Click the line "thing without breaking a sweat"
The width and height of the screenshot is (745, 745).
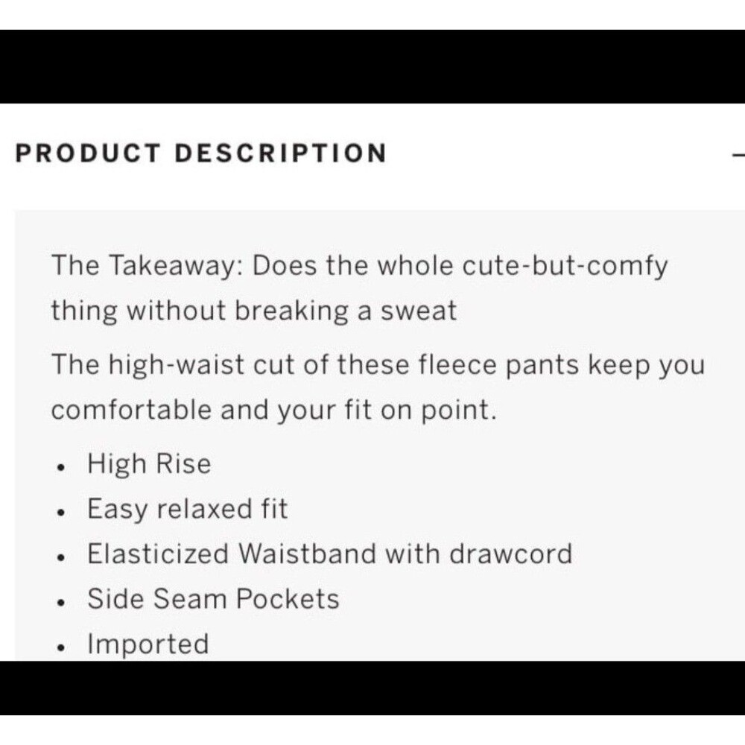click(253, 311)
